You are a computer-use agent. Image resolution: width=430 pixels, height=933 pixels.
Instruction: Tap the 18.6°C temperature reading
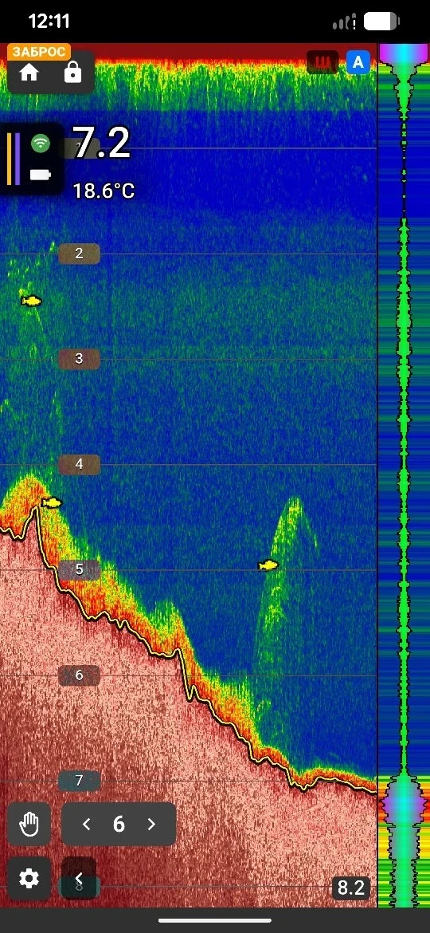pos(104,191)
